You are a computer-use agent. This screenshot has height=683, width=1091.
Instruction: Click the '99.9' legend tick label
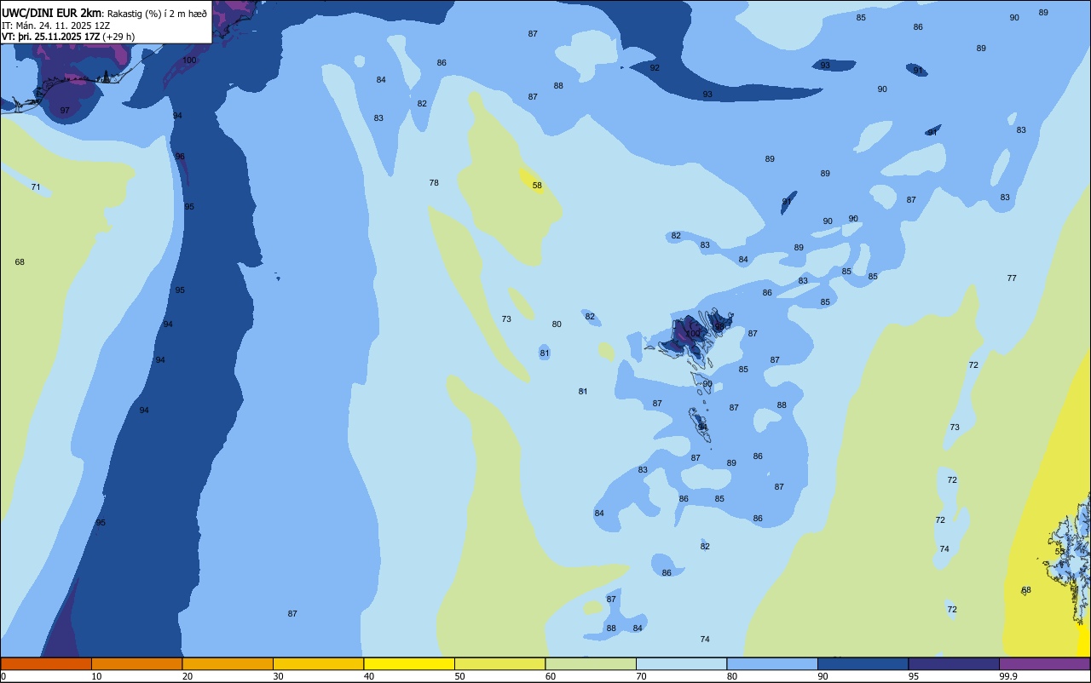[1008, 676]
